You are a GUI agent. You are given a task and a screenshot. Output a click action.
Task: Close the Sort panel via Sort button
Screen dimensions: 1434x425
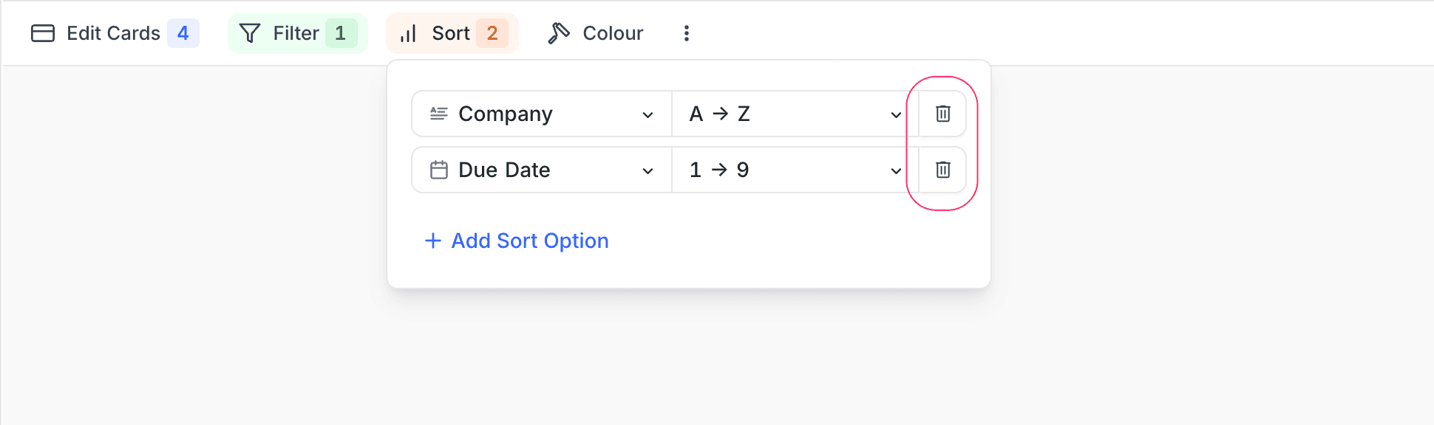pos(451,33)
